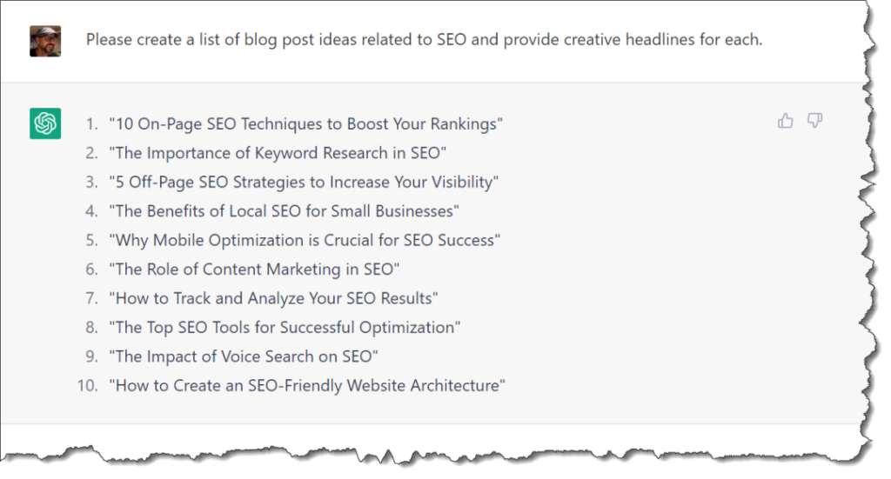This screenshot has width=891, height=479.
Task: Click the "SEO-Friendly Website Architecture" headline
Action: click(307, 385)
